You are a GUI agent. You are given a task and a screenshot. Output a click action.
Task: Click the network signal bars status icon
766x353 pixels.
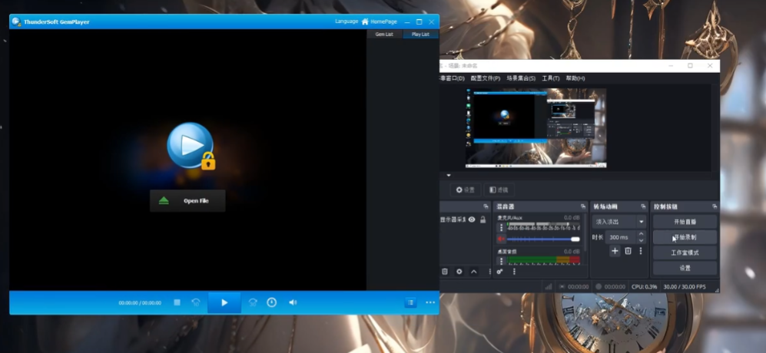tap(549, 286)
